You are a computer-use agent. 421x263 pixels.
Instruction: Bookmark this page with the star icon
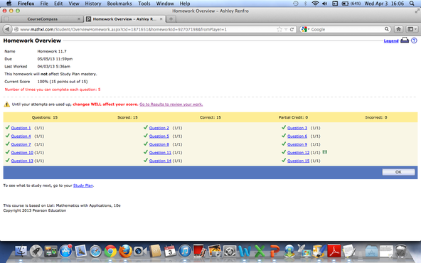pos(279,29)
